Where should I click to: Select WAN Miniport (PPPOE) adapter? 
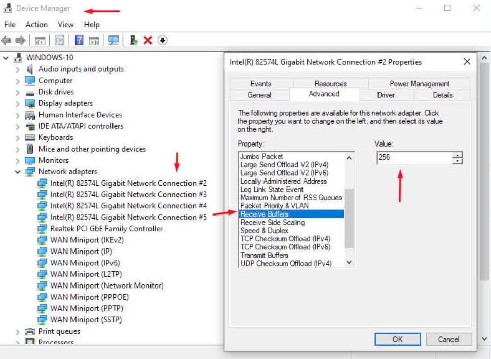tap(90, 297)
